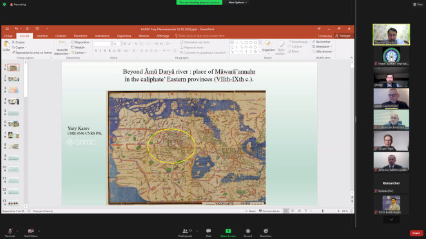Click the Commentaires icon in status bar

tap(260, 211)
